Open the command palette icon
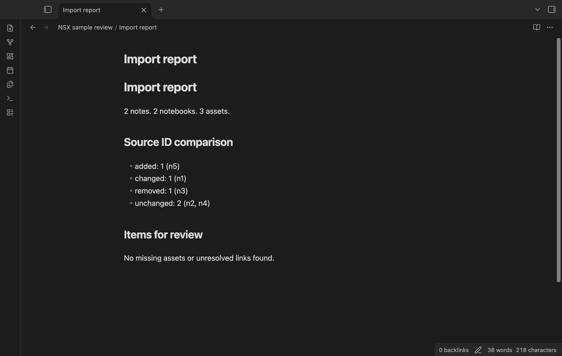 (x=10, y=98)
